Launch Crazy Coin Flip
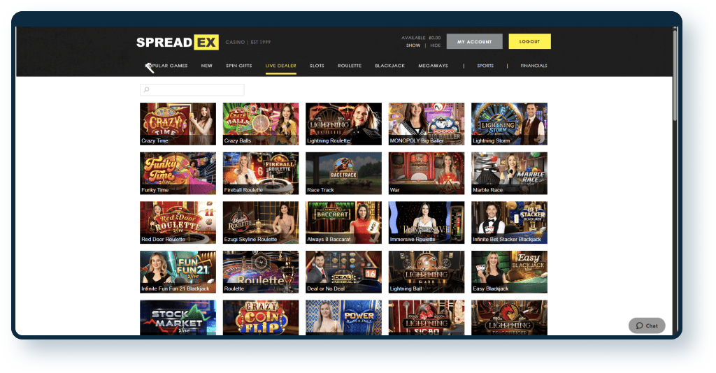716x373 pixels. pos(261,317)
